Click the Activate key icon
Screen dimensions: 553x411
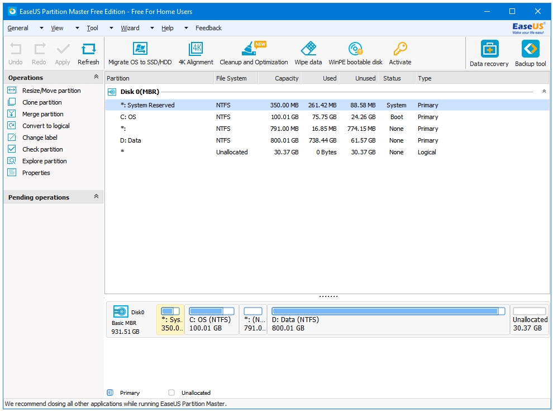(401, 49)
